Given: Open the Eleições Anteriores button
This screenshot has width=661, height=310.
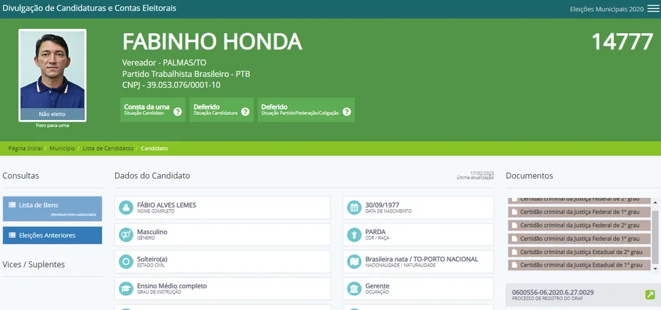Looking at the screenshot, I should (x=52, y=235).
